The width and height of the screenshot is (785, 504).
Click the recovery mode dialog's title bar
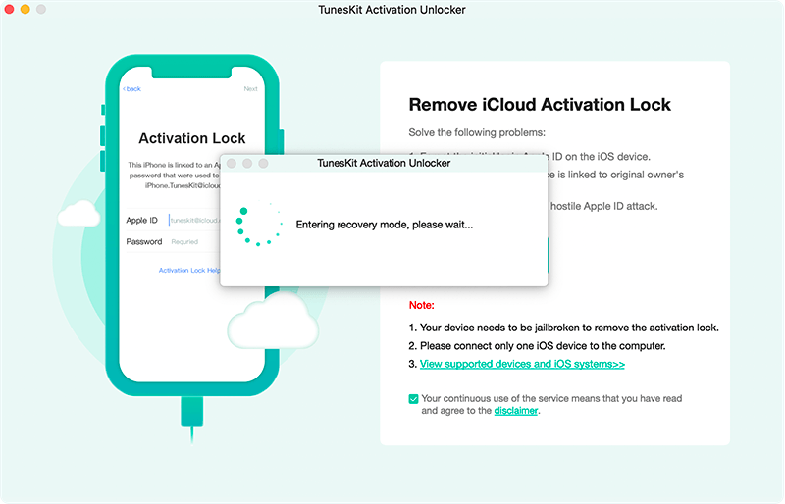[384, 163]
